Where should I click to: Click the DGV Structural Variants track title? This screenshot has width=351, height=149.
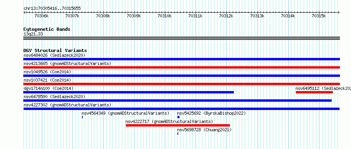tap(55, 50)
